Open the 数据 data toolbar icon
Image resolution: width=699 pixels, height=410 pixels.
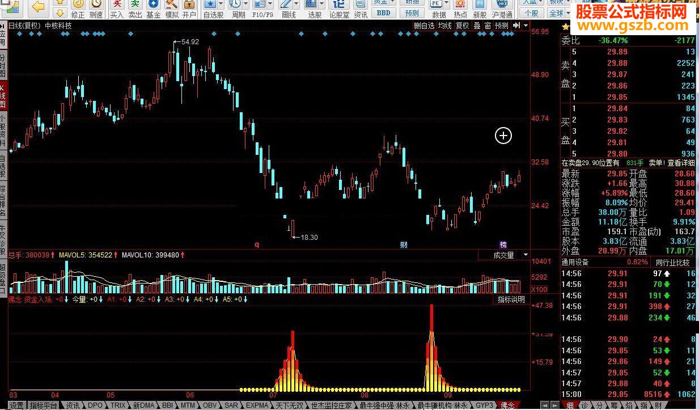tap(439, 9)
